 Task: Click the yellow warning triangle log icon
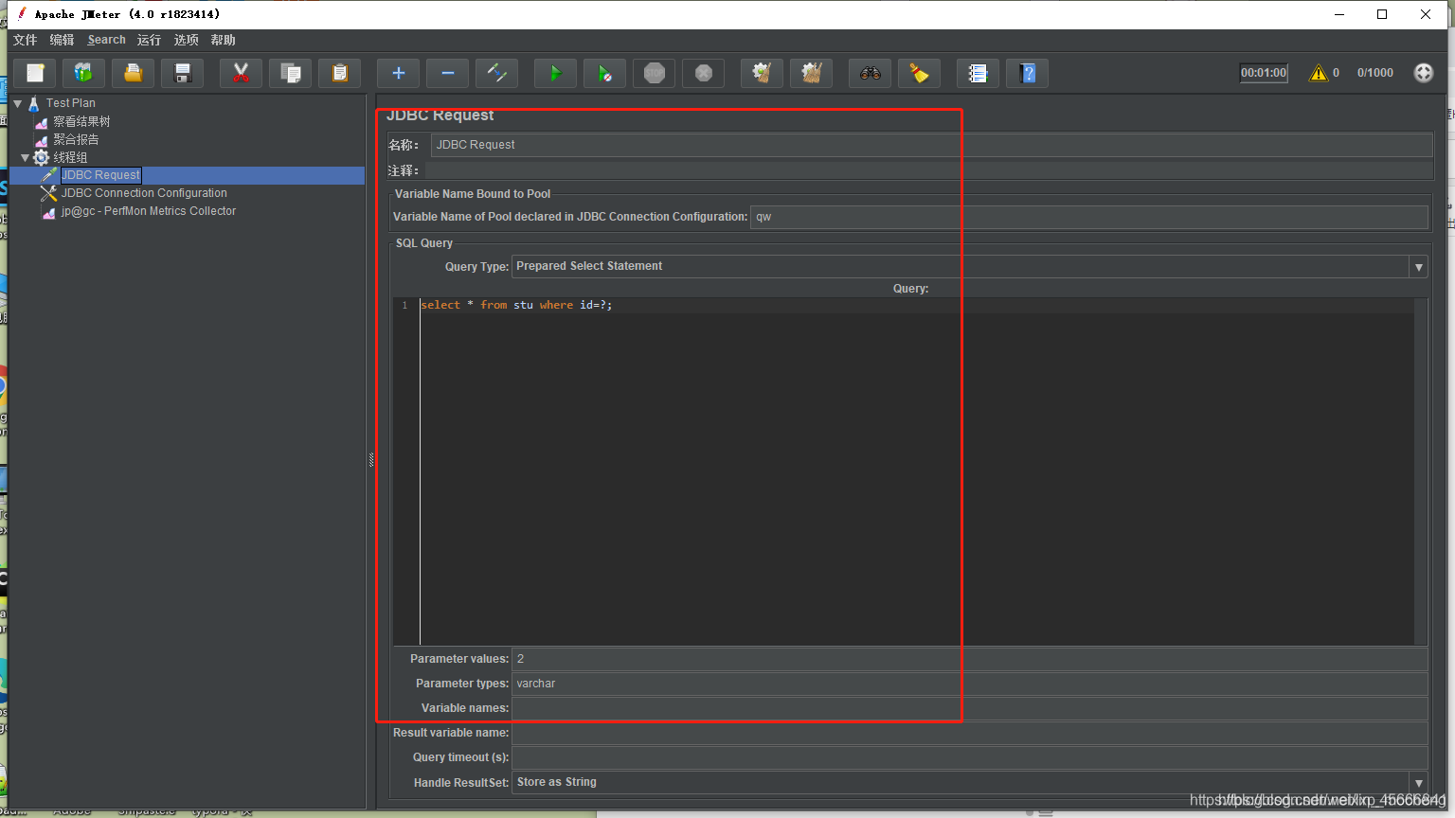coord(1319,73)
